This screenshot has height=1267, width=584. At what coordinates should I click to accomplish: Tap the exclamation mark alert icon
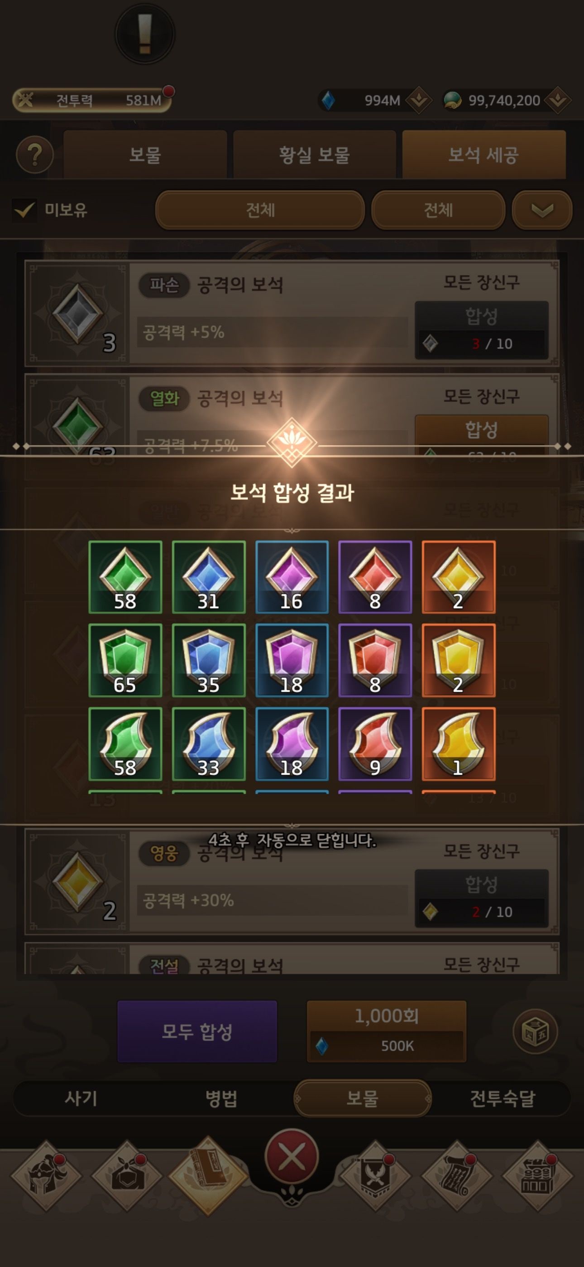[x=144, y=34]
